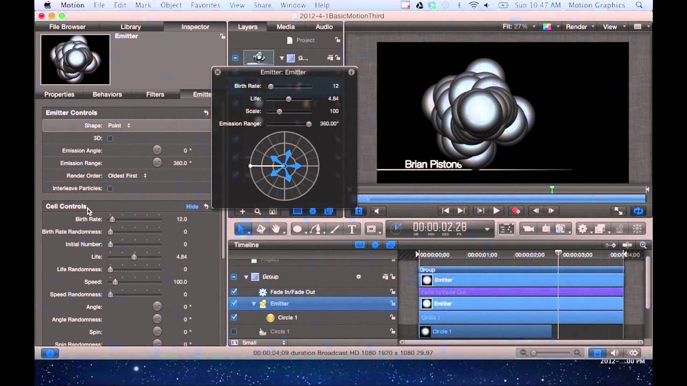Image resolution: width=687 pixels, height=386 pixels.
Task: Toggle loop playback button
Action: point(638,211)
